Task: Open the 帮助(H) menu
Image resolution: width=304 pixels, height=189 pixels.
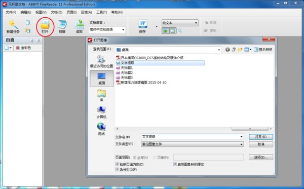Action: (117, 12)
